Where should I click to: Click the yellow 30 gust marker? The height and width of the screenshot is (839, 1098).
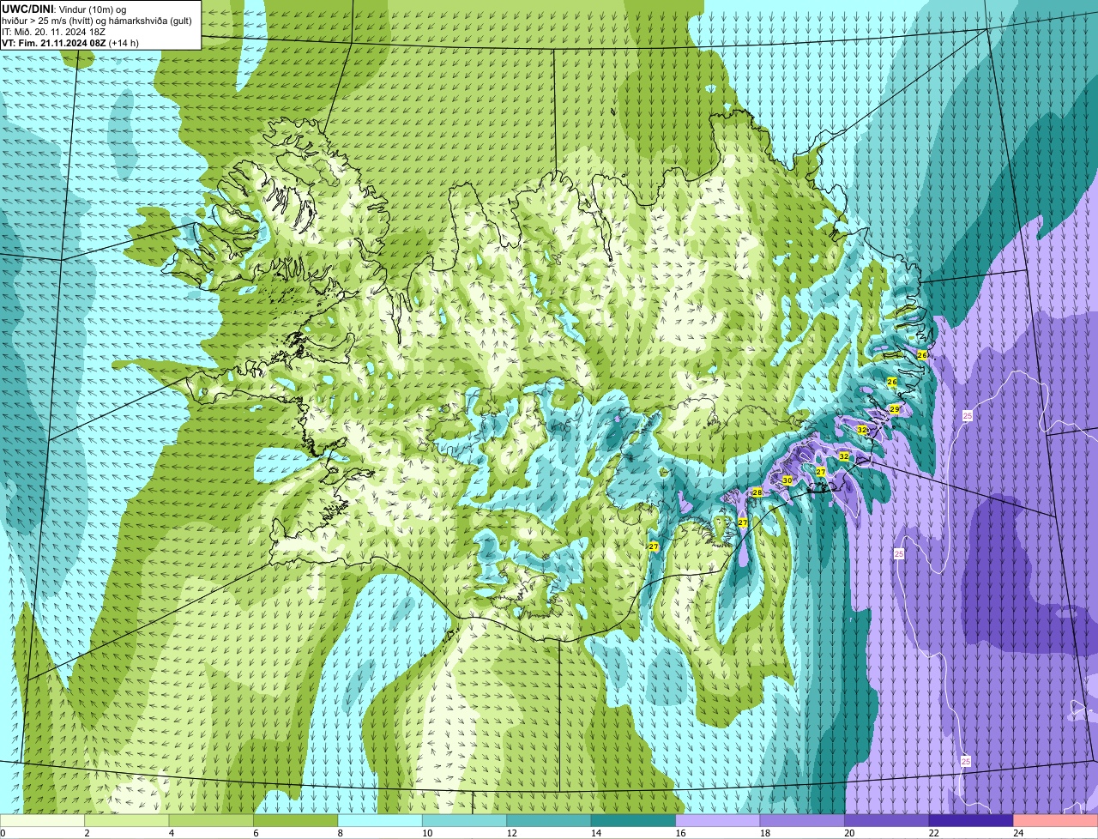(x=787, y=480)
